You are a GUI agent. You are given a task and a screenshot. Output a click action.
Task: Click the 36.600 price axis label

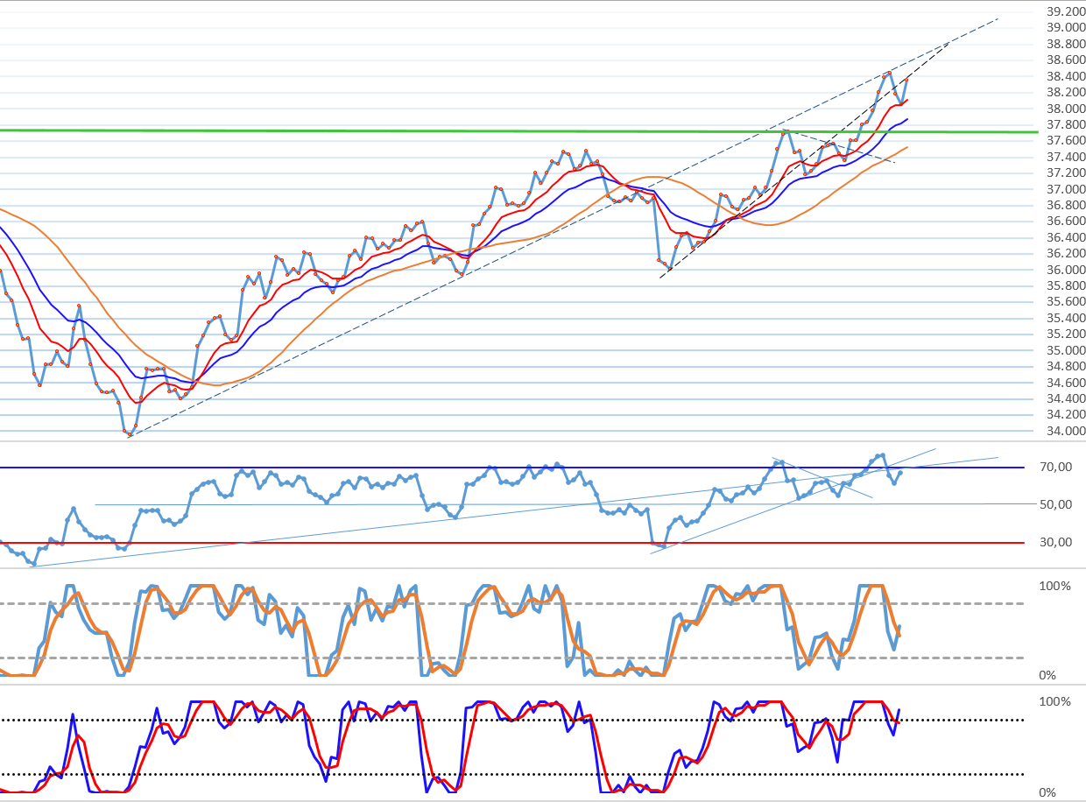1067,222
